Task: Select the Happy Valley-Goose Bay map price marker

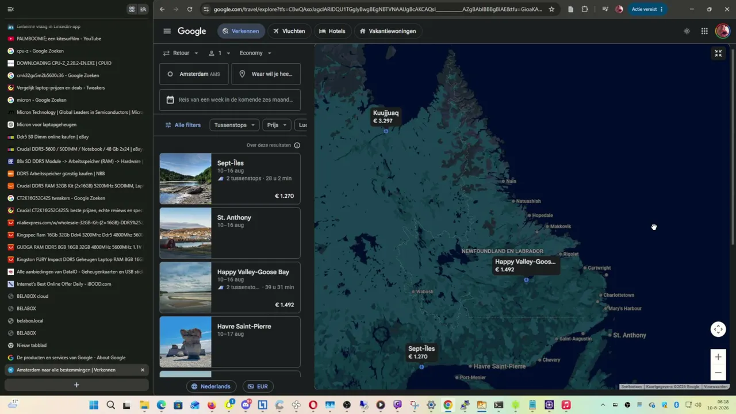Action: (526, 265)
